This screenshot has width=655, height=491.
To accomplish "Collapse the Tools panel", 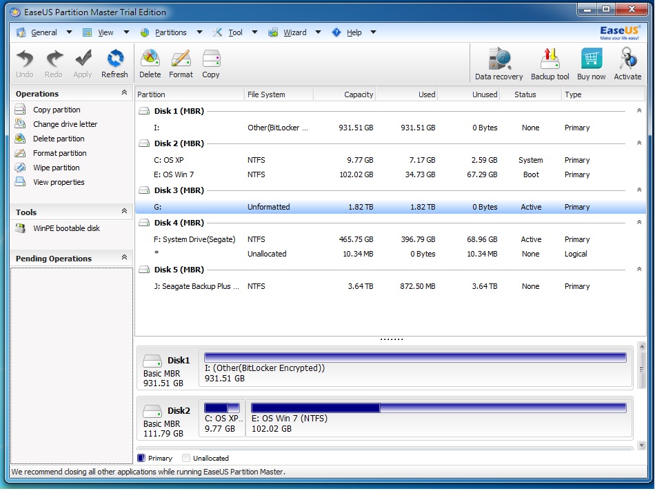I will click(125, 212).
